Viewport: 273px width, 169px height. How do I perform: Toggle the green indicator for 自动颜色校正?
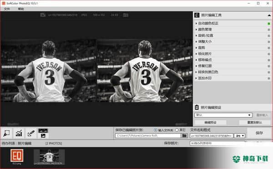coord(269,24)
